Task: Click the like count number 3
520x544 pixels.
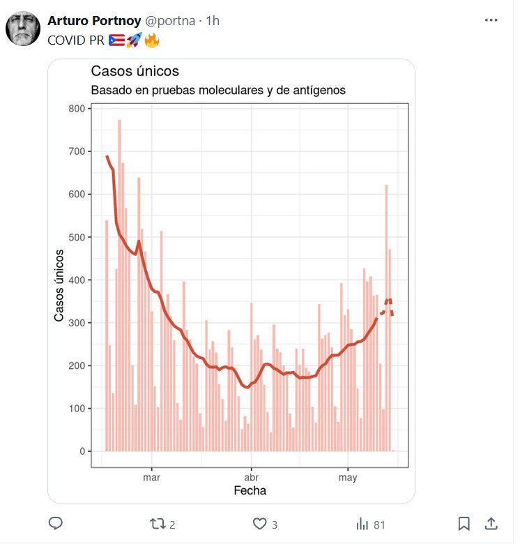Action: (275, 524)
